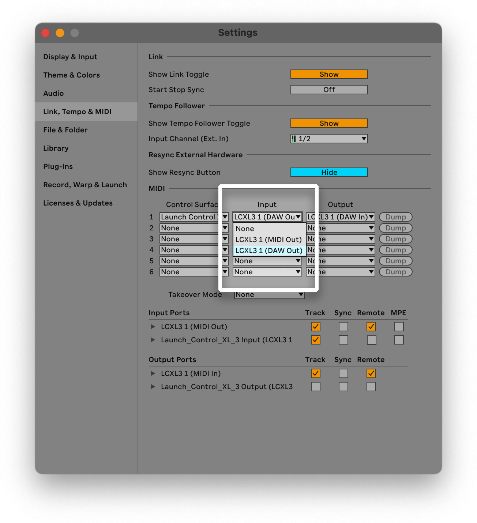Switch to the Audio settings tab
The height and width of the screenshot is (523, 477).
(x=53, y=93)
